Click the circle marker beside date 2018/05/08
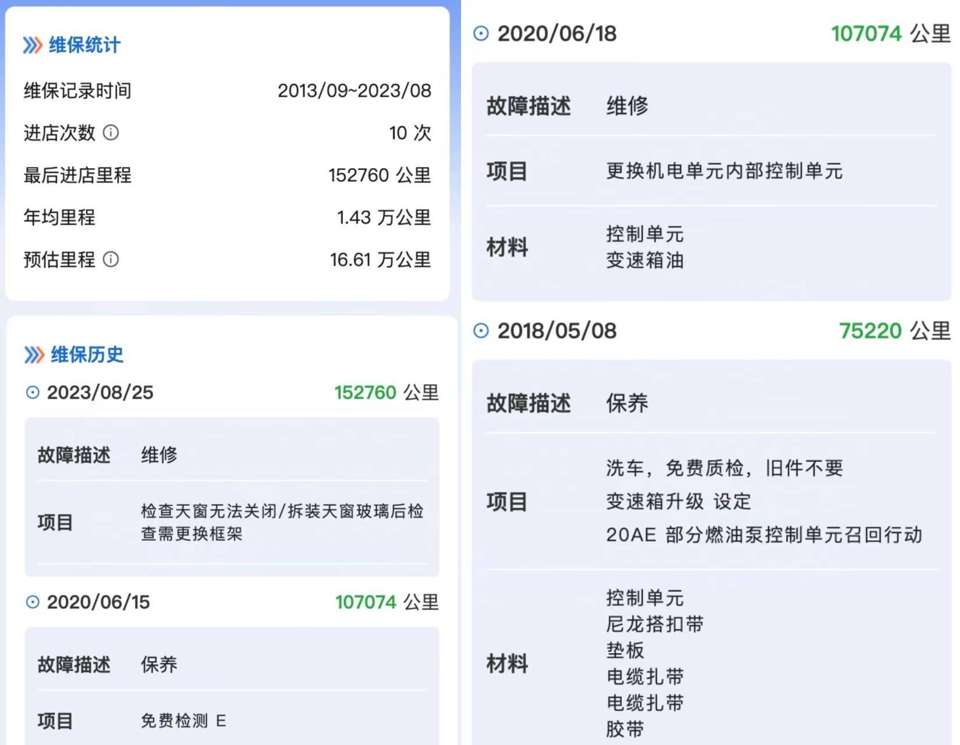 coord(481,331)
